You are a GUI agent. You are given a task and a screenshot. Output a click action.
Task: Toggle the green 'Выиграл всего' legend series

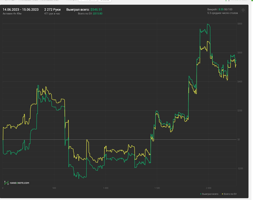pyautogui.click(x=209, y=194)
